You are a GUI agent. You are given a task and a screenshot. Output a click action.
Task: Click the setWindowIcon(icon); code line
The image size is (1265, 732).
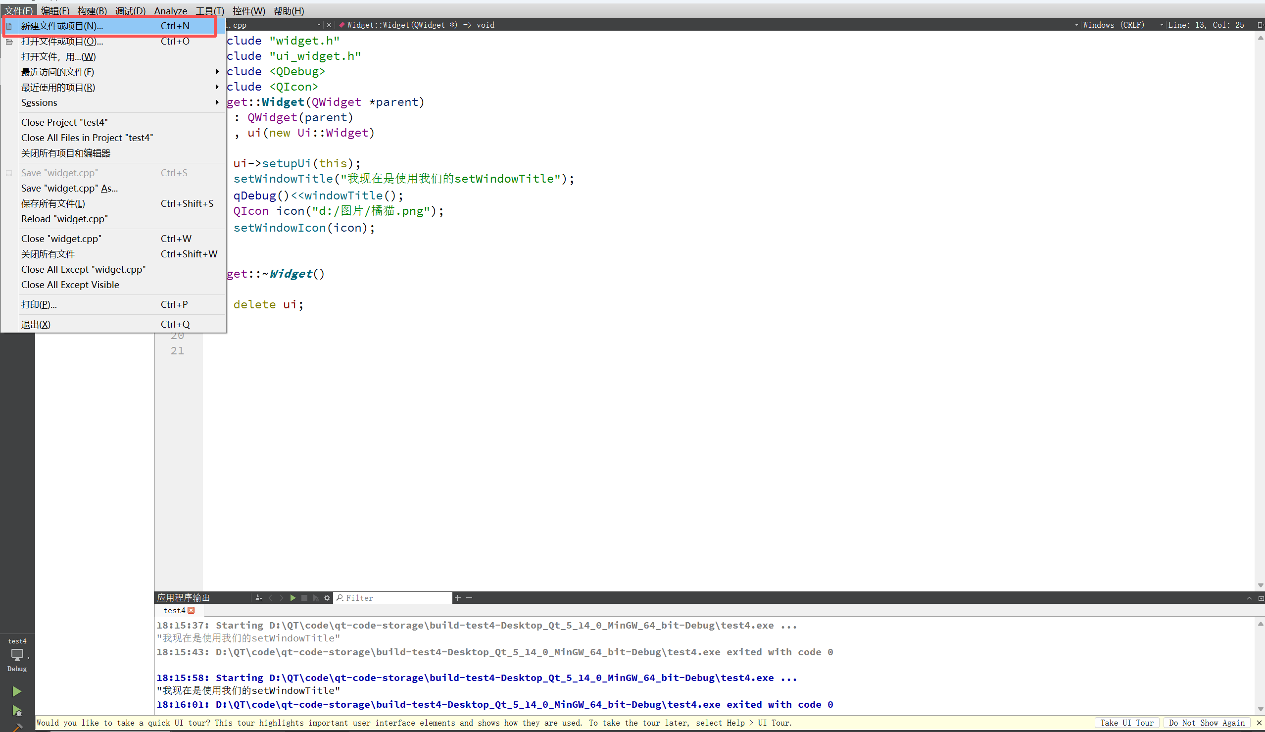[304, 228]
